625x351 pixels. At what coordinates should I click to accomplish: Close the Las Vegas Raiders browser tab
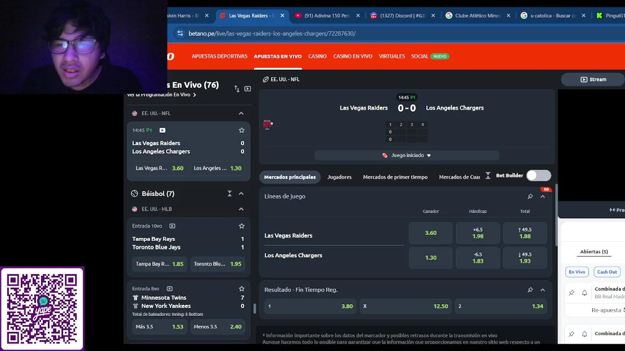pyautogui.click(x=282, y=16)
